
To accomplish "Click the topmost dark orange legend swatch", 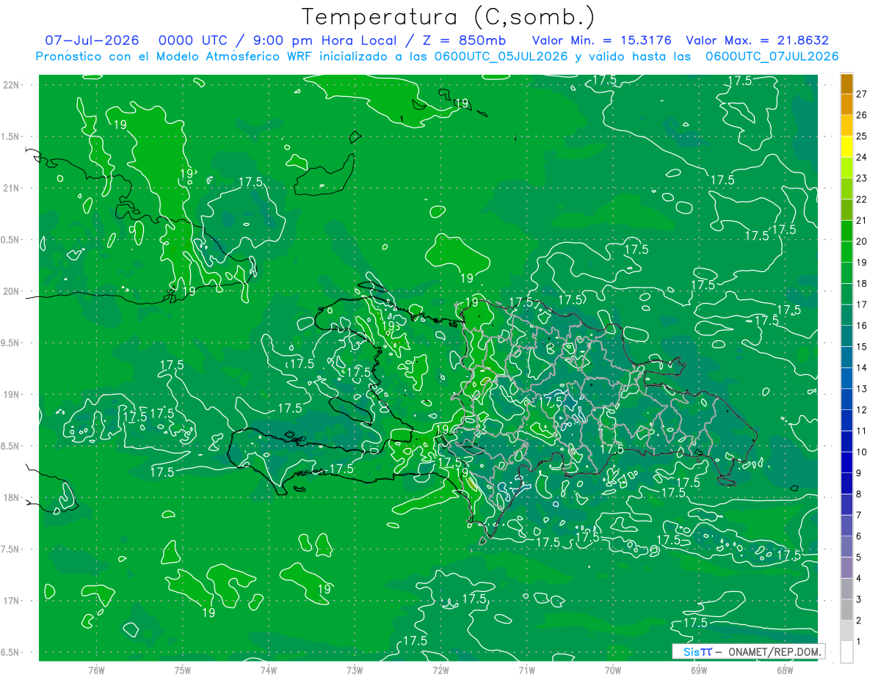I will (846, 84).
